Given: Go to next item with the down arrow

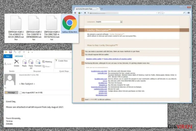Looking at the screenshot, I should pos(29,52).
